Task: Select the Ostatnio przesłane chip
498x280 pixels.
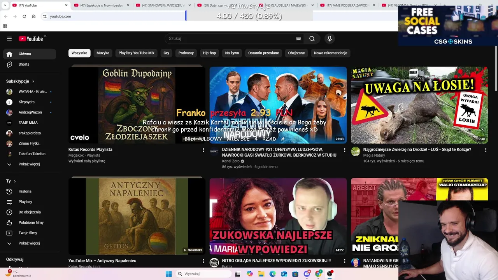Action: [263, 53]
